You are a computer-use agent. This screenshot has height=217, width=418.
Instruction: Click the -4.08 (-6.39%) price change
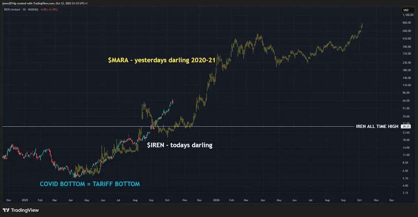coord(49,9)
